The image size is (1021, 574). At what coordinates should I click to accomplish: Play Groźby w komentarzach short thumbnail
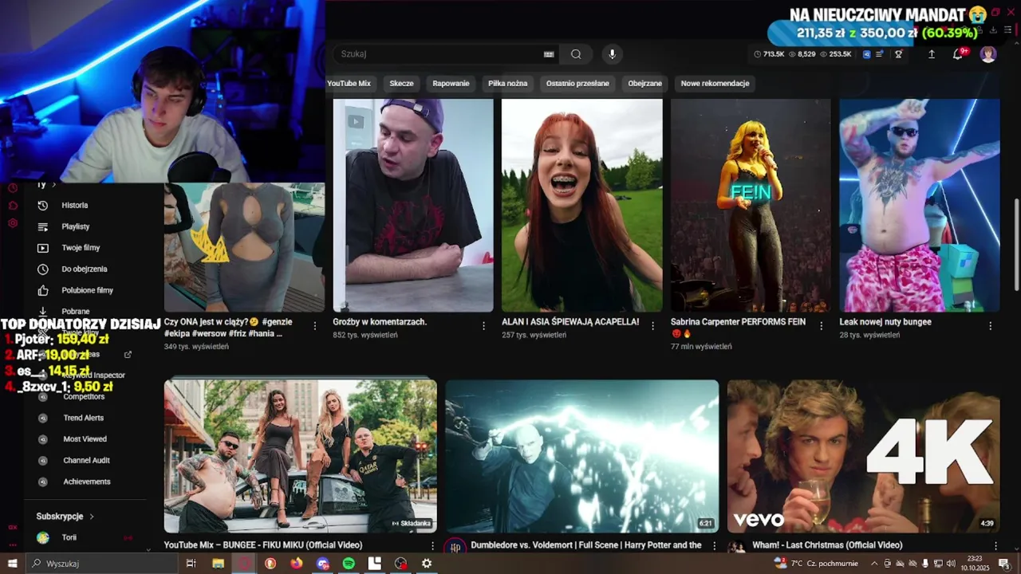click(x=413, y=205)
